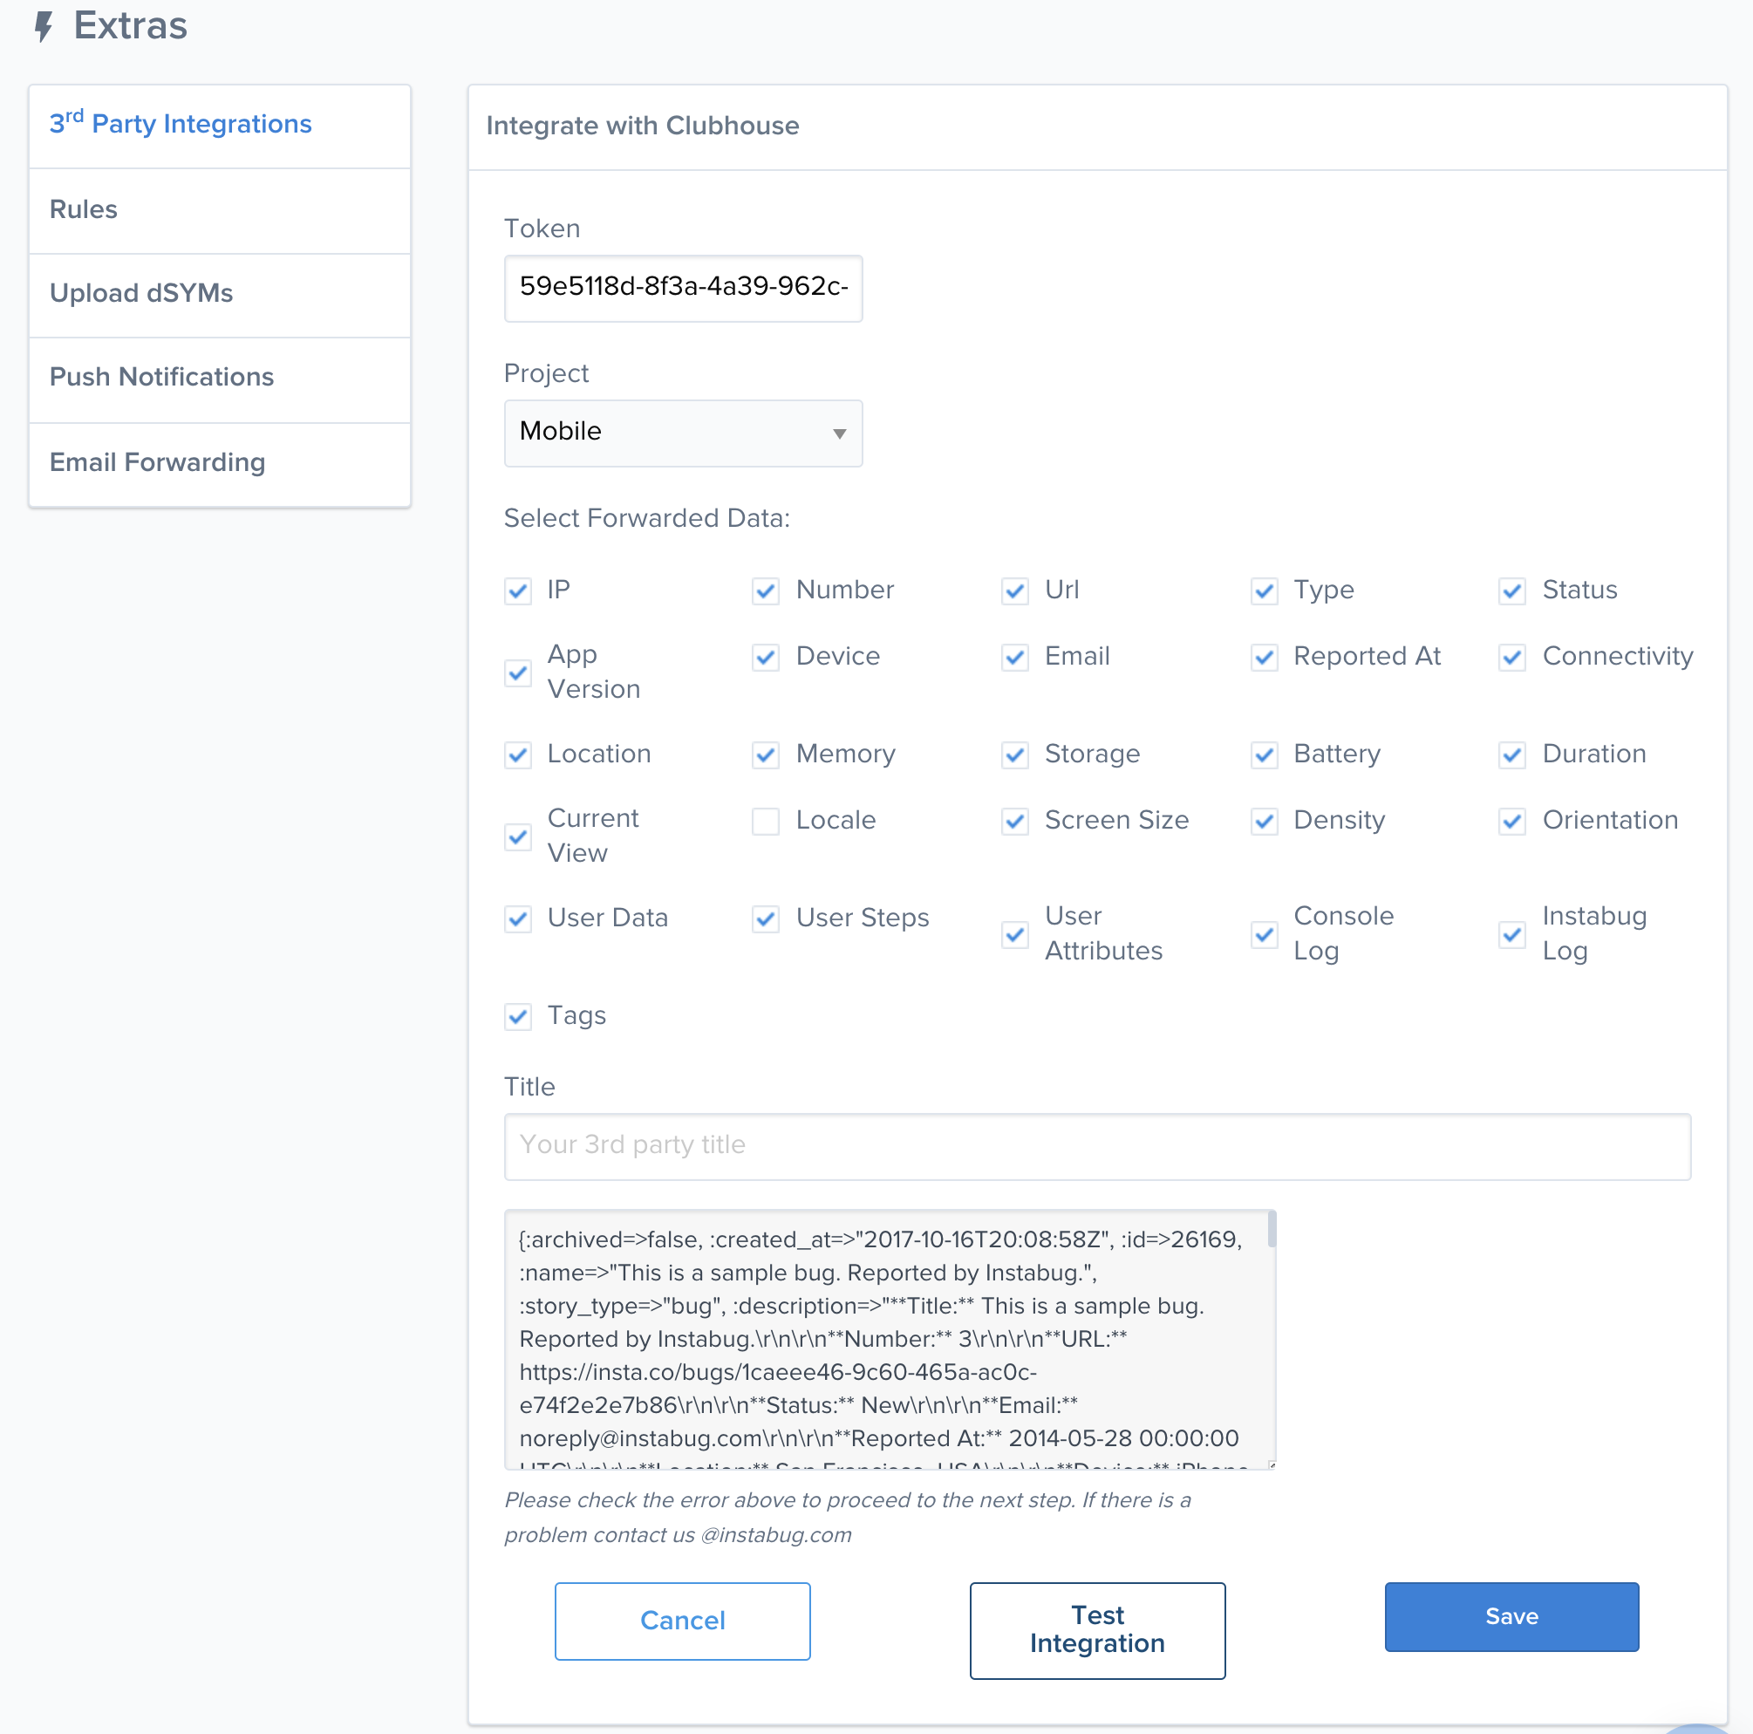This screenshot has height=1734, width=1753.
Task: Enable the Locale checkbox
Action: (x=766, y=821)
